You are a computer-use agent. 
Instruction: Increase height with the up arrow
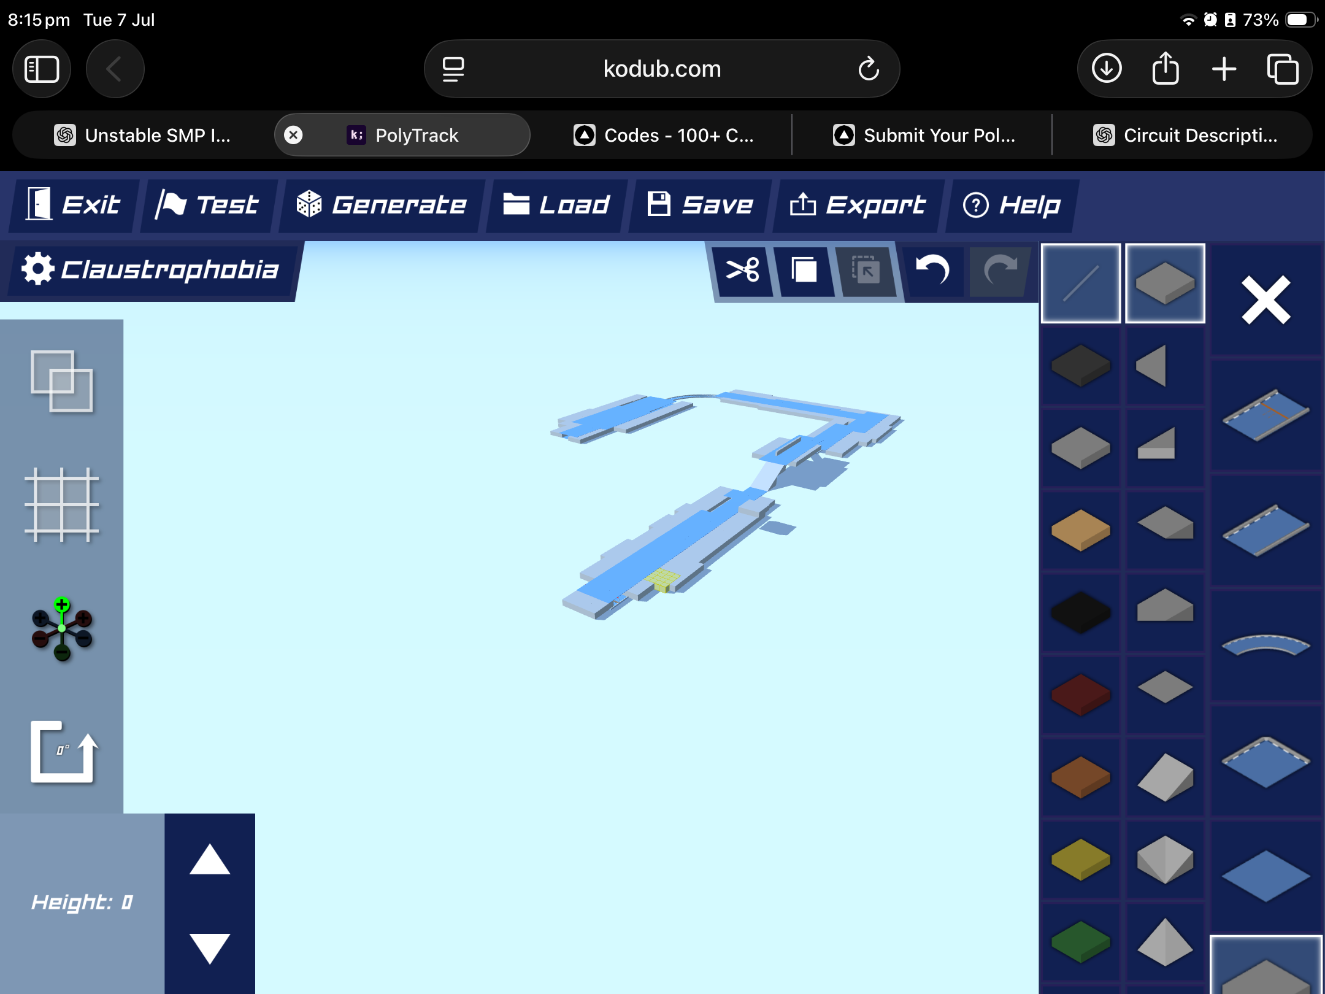coord(210,859)
